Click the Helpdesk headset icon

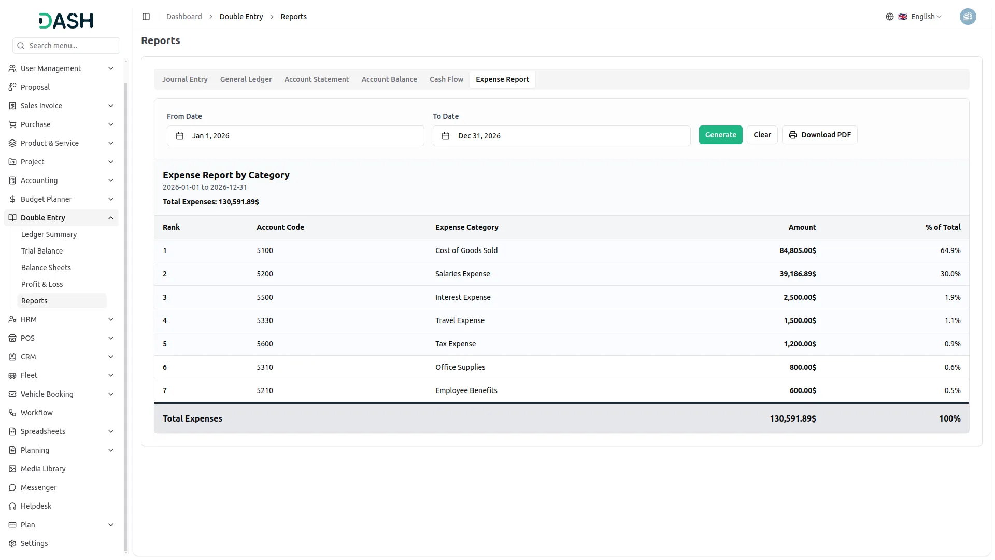coord(12,506)
